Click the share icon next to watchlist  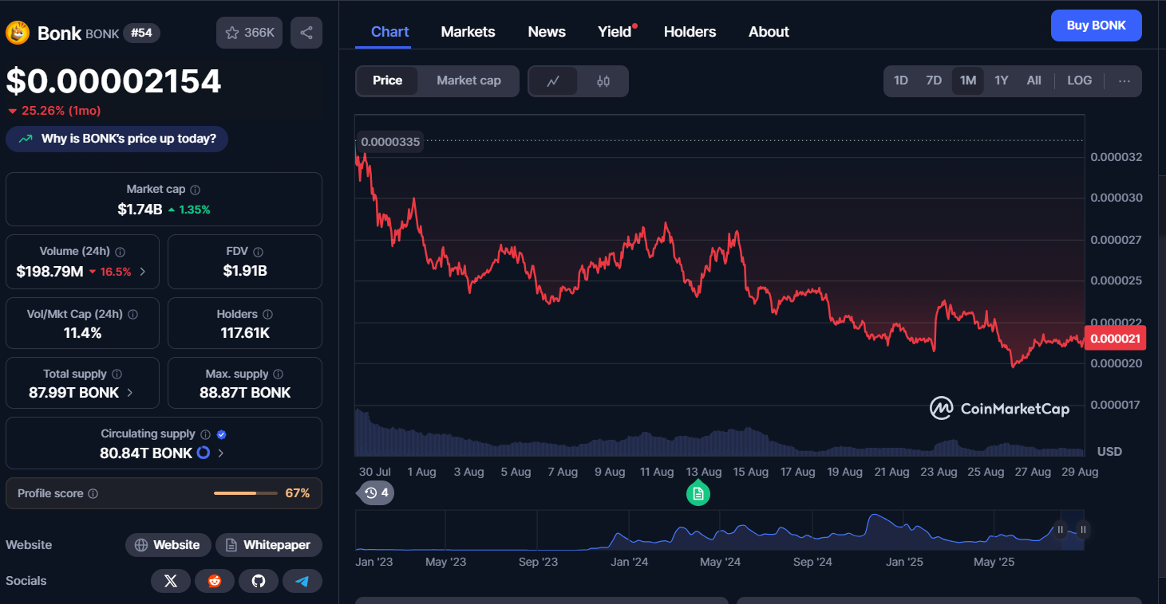(x=306, y=33)
